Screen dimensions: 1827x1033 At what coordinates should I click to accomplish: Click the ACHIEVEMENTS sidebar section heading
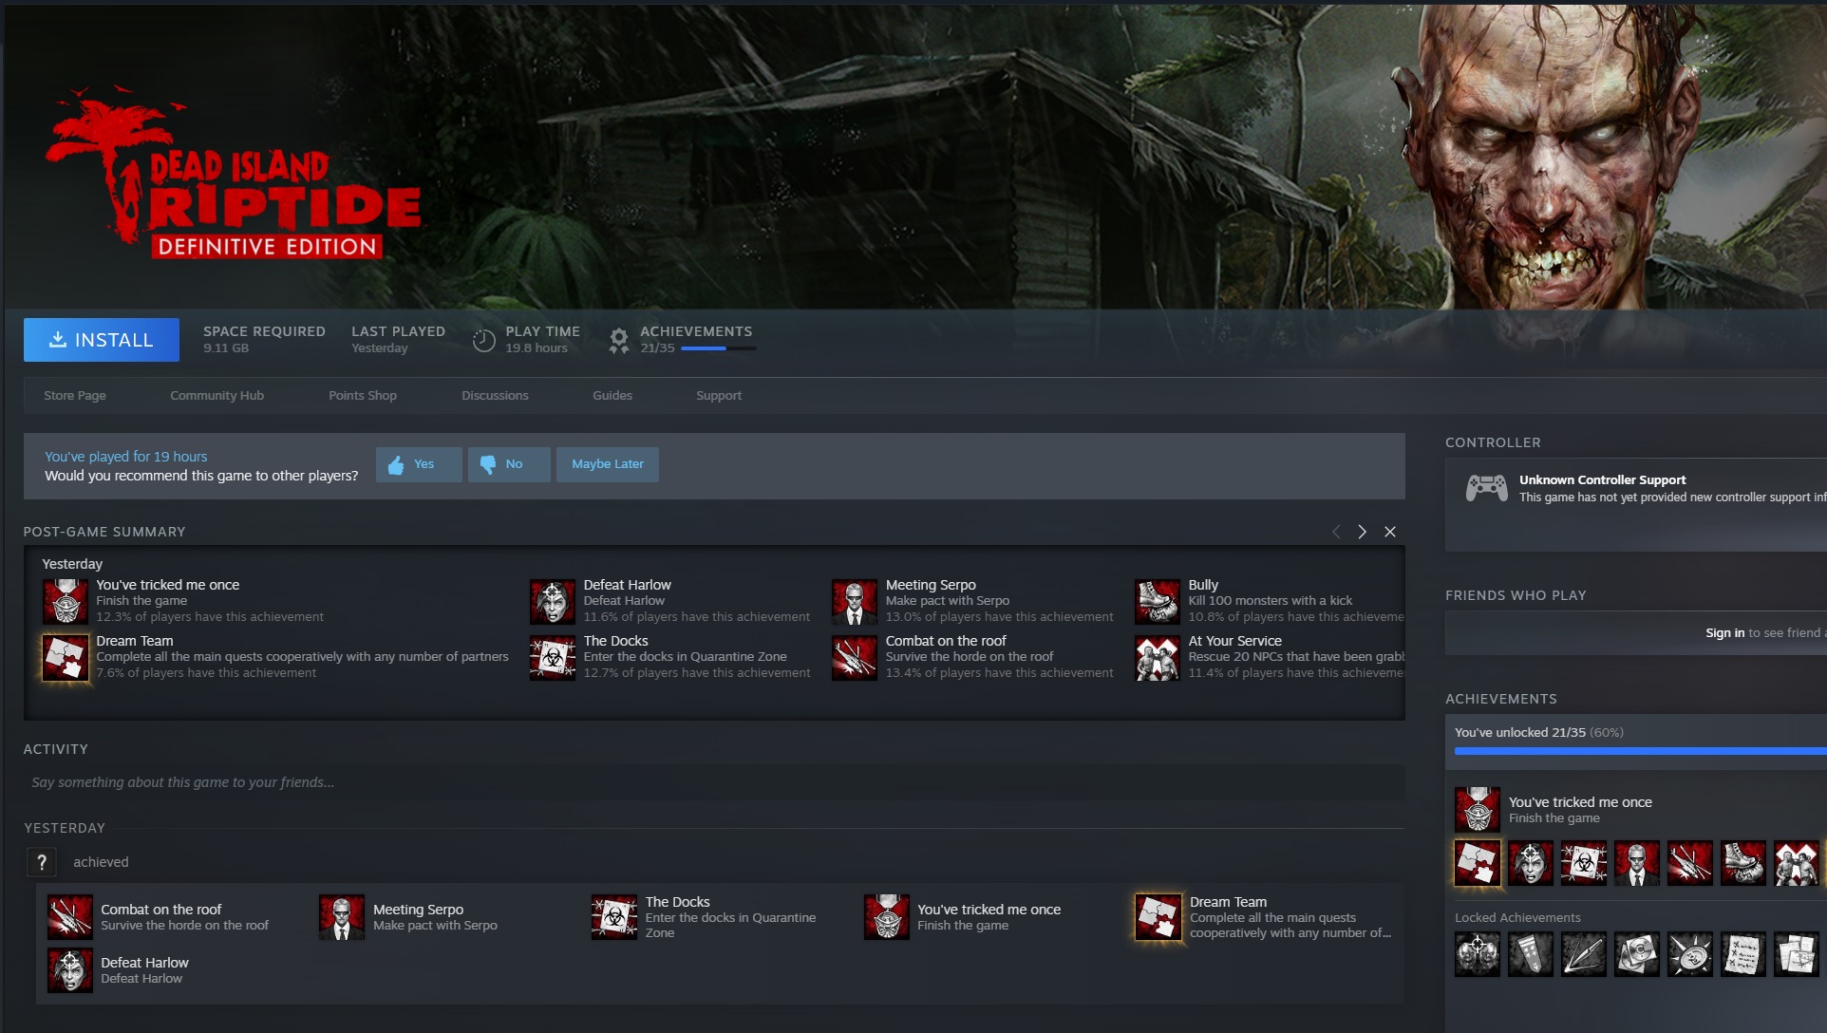pyautogui.click(x=1500, y=699)
